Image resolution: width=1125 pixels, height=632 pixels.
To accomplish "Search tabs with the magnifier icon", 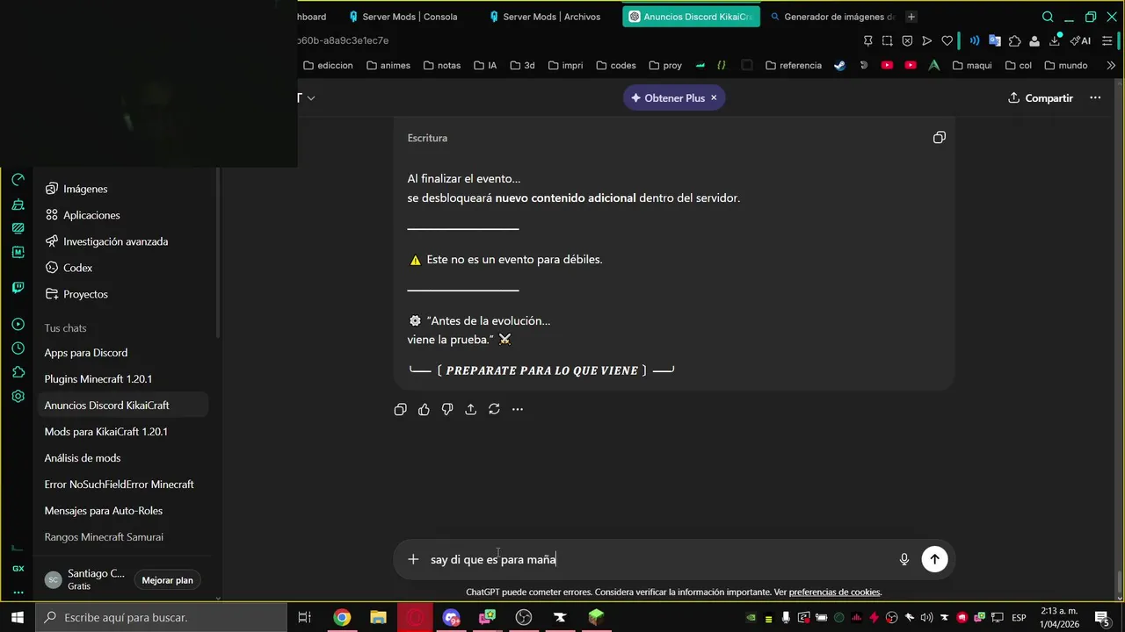I will (x=1048, y=17).
